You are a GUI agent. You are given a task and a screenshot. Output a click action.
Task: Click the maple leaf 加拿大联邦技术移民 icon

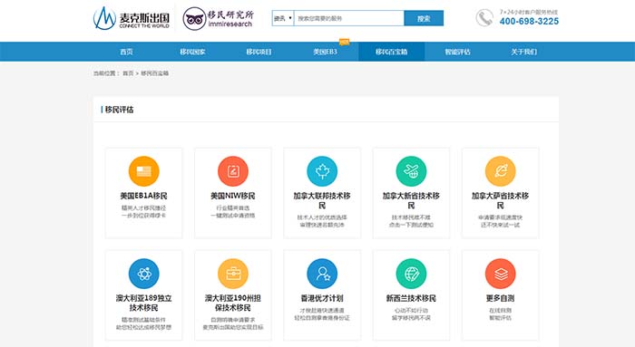322,171
